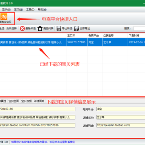Click the red delete-selected icon
This screenshot has height=145, width=145.
22,29
